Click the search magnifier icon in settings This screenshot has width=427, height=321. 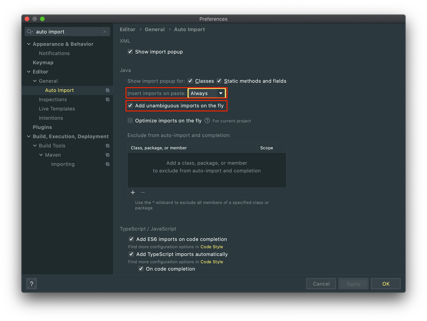click(30, 32)
